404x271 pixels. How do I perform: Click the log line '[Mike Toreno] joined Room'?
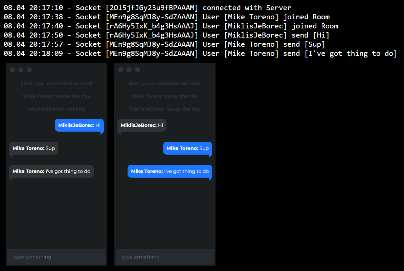[167, 17]
